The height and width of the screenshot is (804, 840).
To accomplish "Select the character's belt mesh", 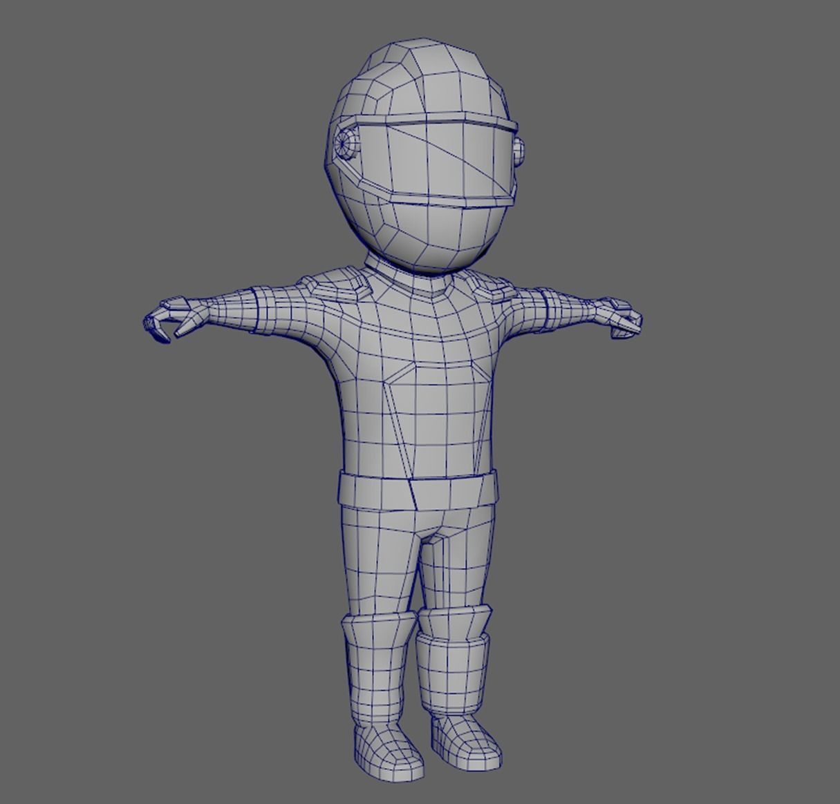I will (x=417, y=490).
